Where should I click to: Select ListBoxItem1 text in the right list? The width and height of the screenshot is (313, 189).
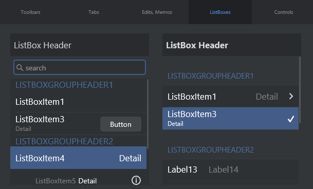click(192, 97)
